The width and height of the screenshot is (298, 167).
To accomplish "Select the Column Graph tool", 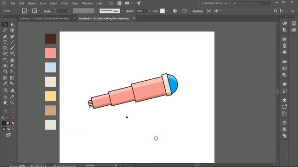I will click(12, 90).
